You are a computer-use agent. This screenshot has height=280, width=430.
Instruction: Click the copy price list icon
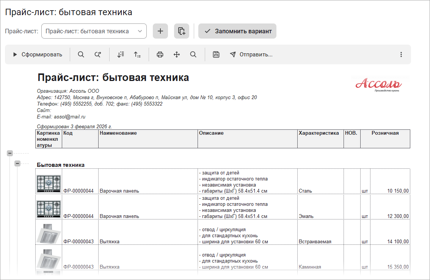click(x=181, y=31)
